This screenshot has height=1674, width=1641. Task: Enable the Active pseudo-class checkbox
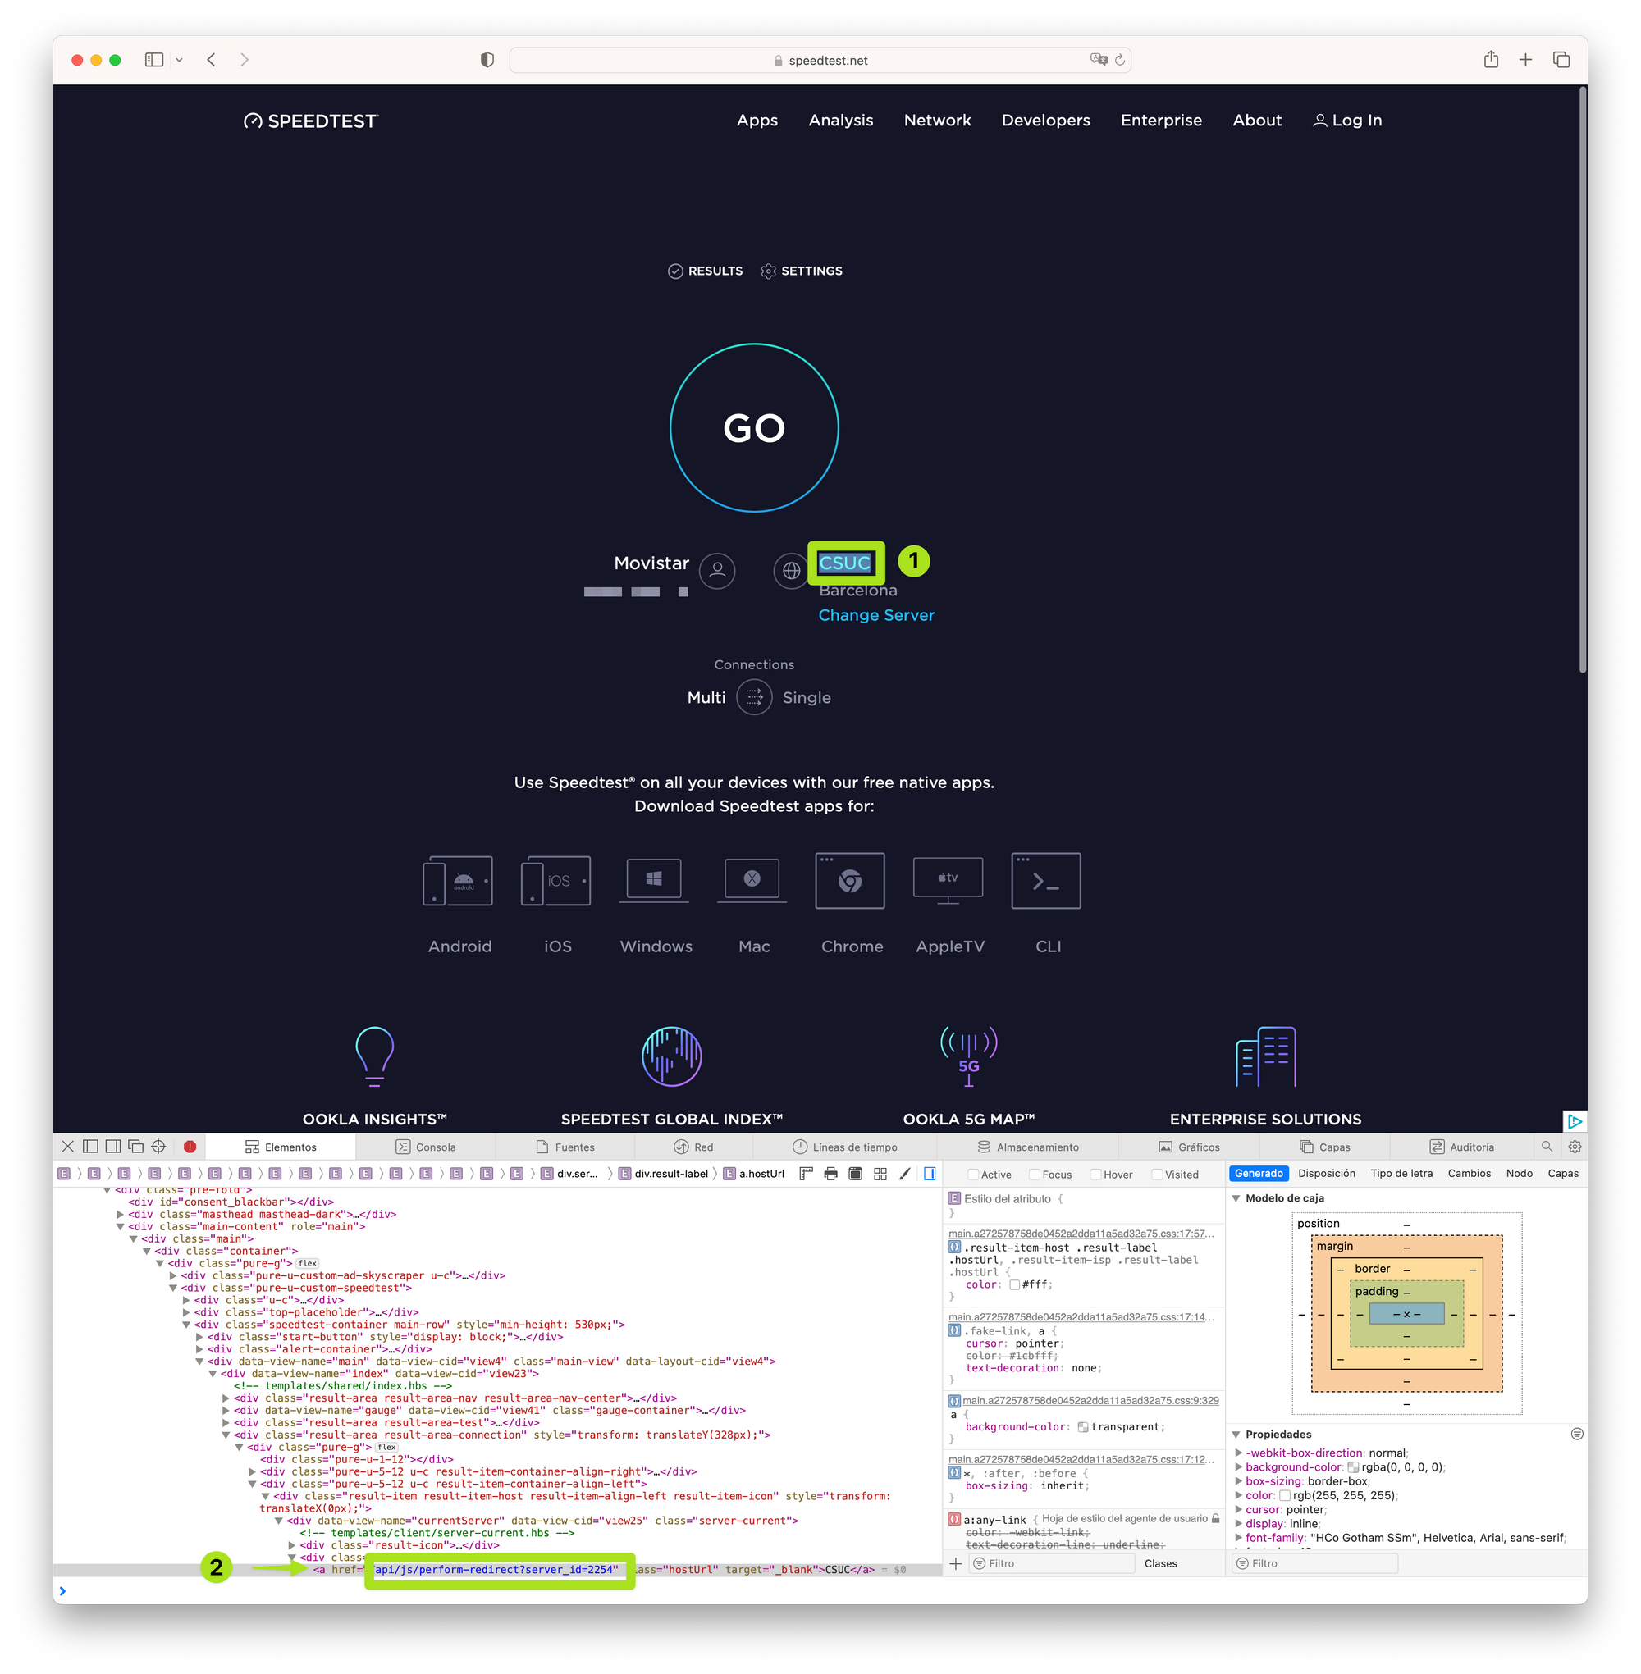972,1174
